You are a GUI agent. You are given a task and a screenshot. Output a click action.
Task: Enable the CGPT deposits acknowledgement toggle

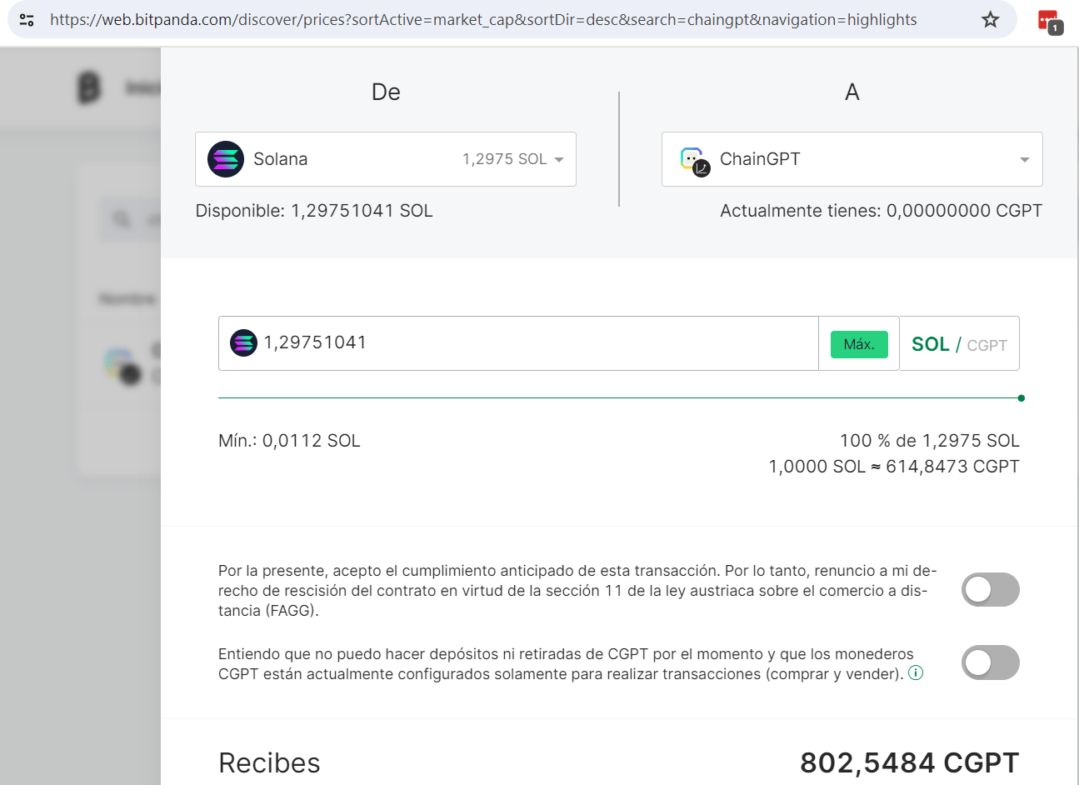pos(991,663)
